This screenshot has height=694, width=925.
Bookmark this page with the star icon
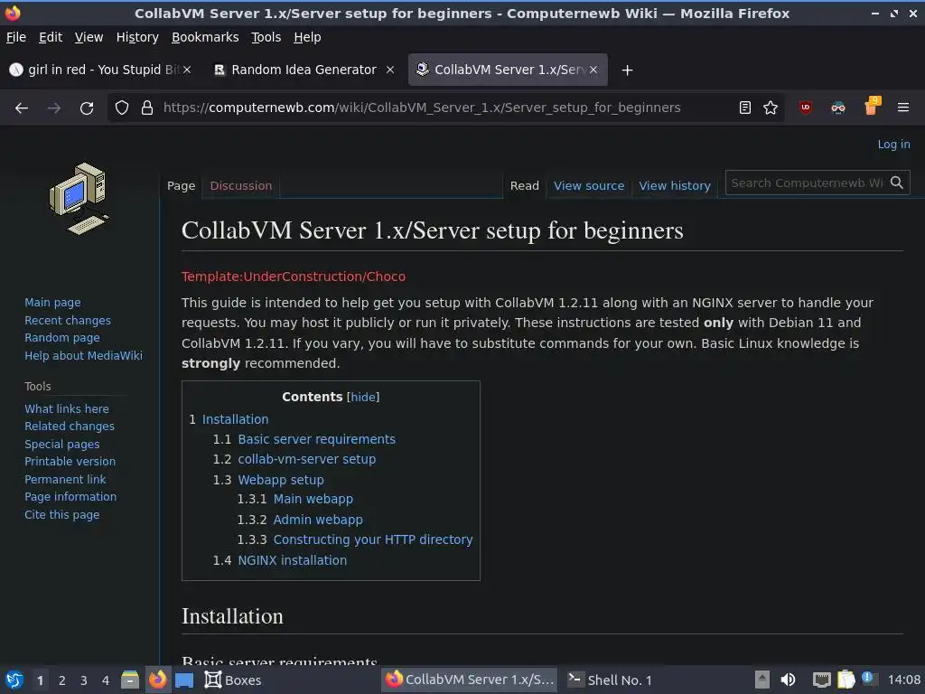771,108
